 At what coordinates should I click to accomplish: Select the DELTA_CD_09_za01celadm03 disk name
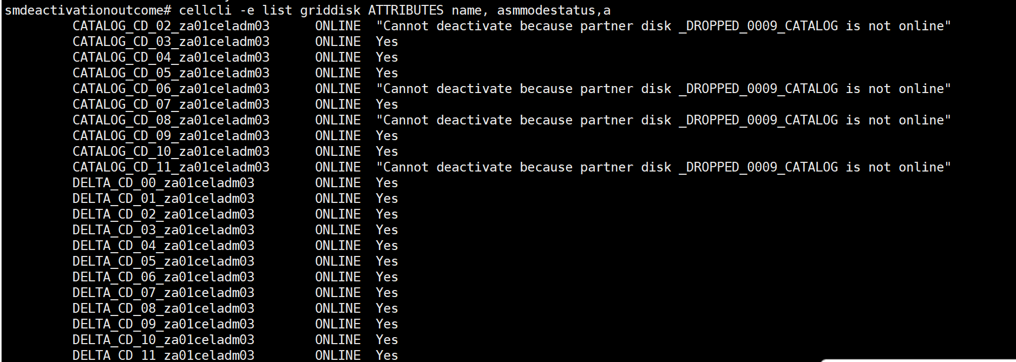163,324
